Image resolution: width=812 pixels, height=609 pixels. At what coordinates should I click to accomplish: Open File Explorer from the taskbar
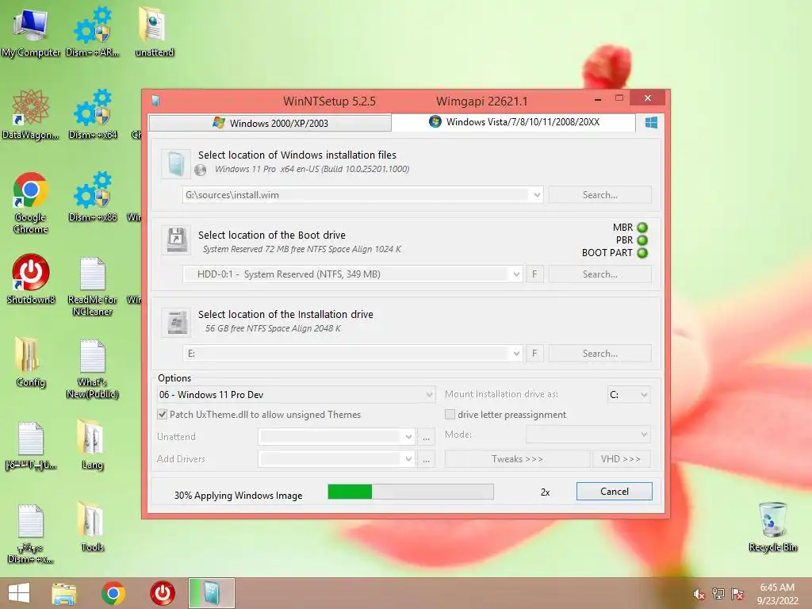[x=63, y=593]
